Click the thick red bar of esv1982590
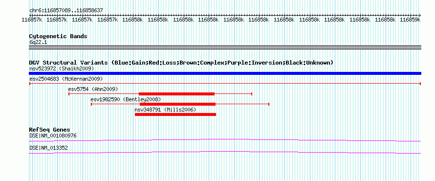435x181 pixels. pyautogui.click(x=177, y=104)
